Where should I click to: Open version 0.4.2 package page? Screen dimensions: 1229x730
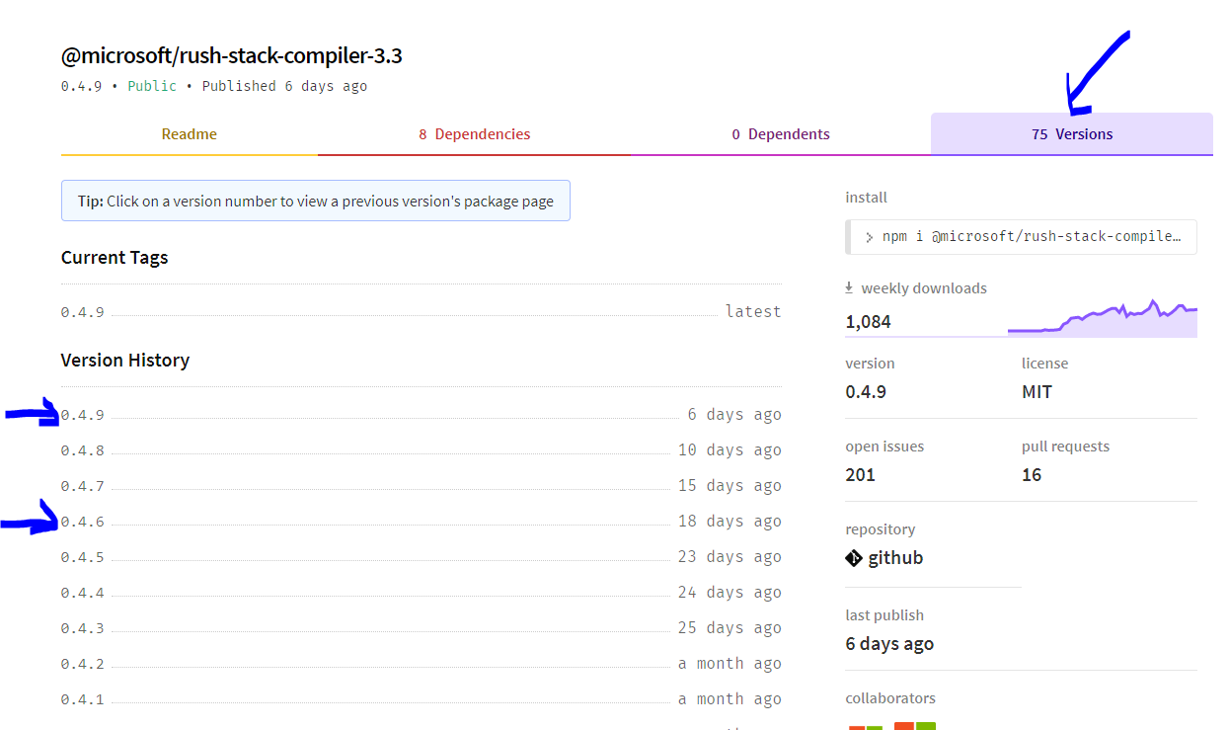point(83,664)
